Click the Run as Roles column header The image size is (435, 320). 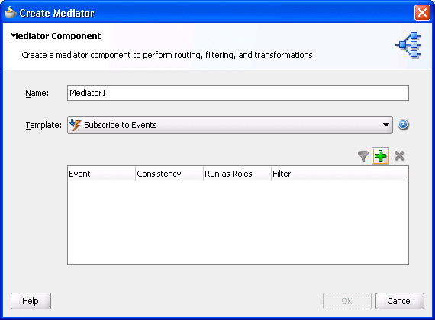click(x=237, y=174)
